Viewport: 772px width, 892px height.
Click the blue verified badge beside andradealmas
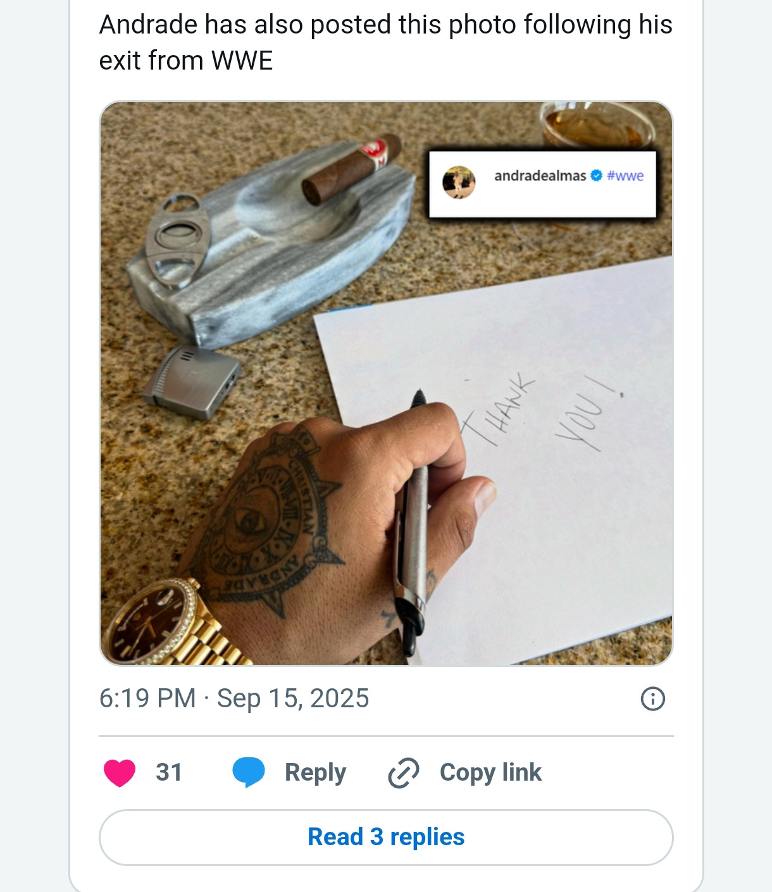point(596,175)
